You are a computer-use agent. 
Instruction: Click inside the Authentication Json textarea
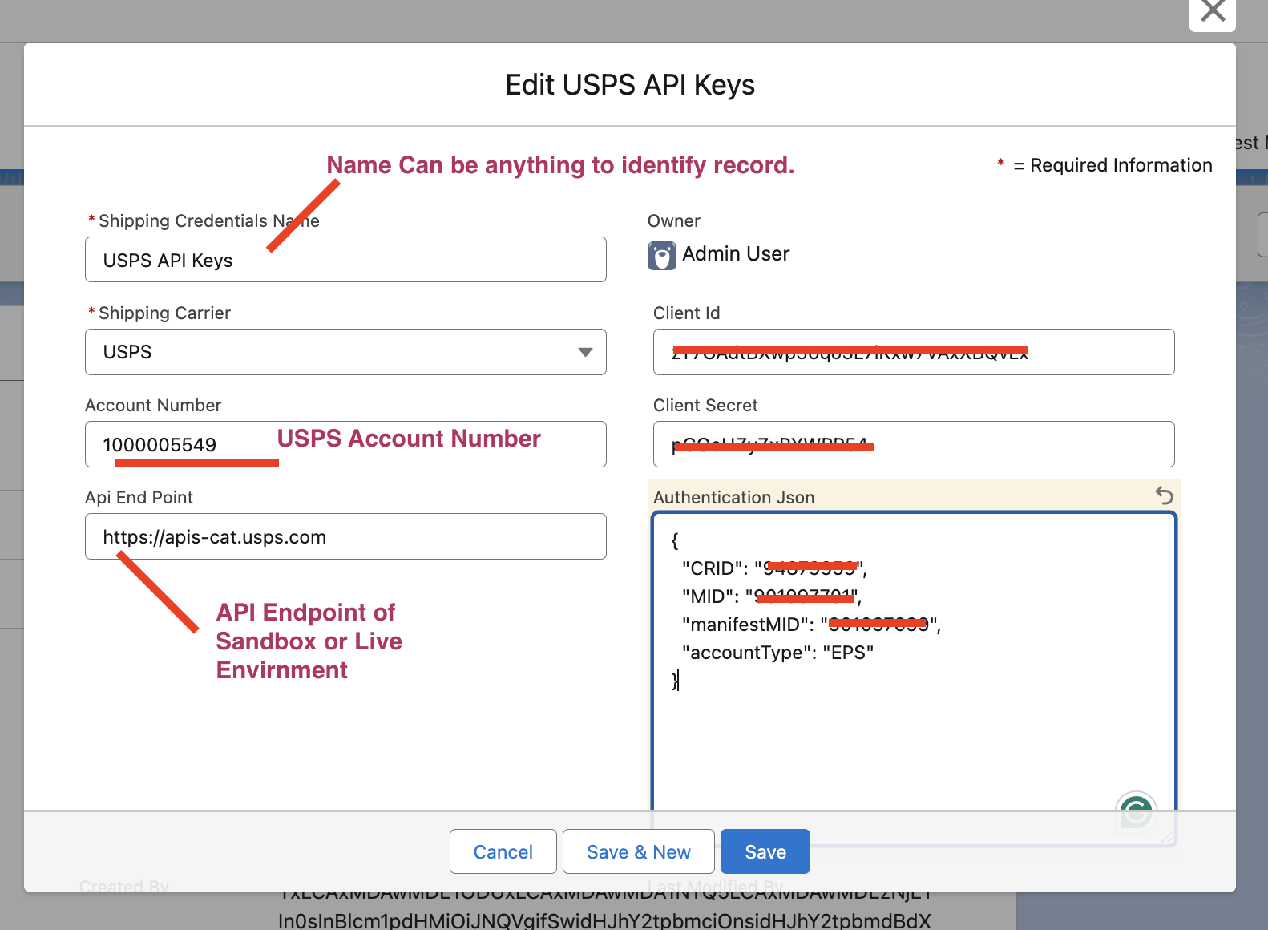coord(914,678)
